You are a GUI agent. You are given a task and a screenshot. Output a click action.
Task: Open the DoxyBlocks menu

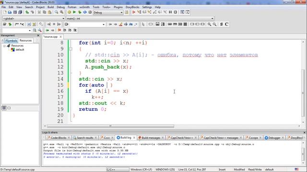132,7
